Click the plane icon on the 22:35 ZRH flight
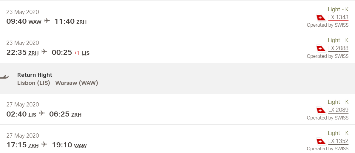Screen dimensions: 355x153 click(44, 52)
